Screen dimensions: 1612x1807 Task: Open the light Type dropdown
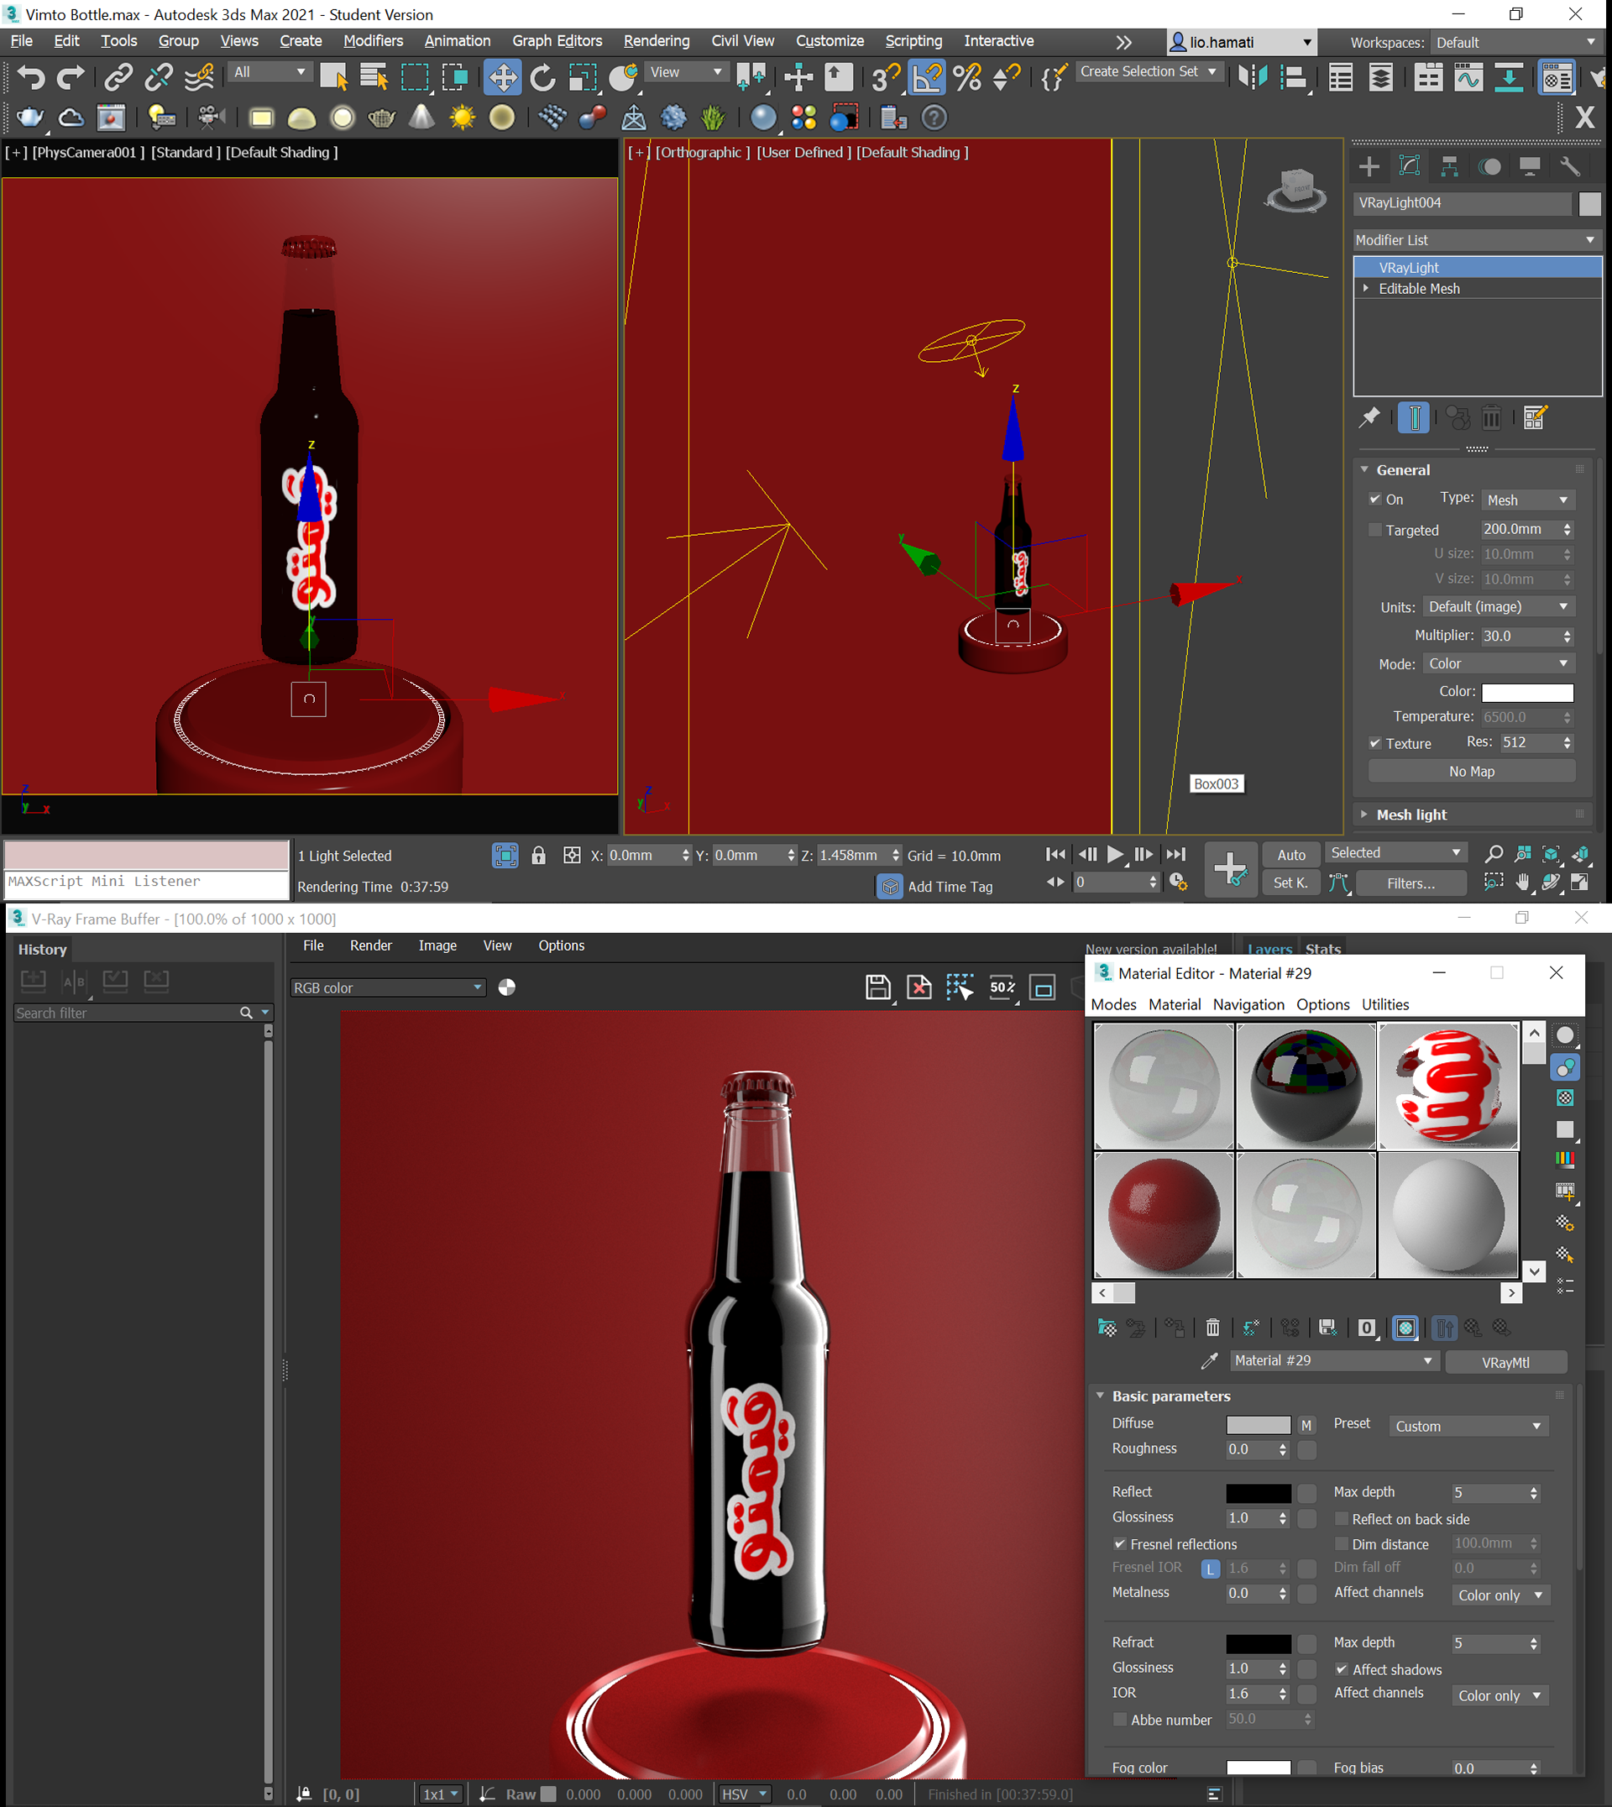pyautogui.click(x=1527, y=500)
